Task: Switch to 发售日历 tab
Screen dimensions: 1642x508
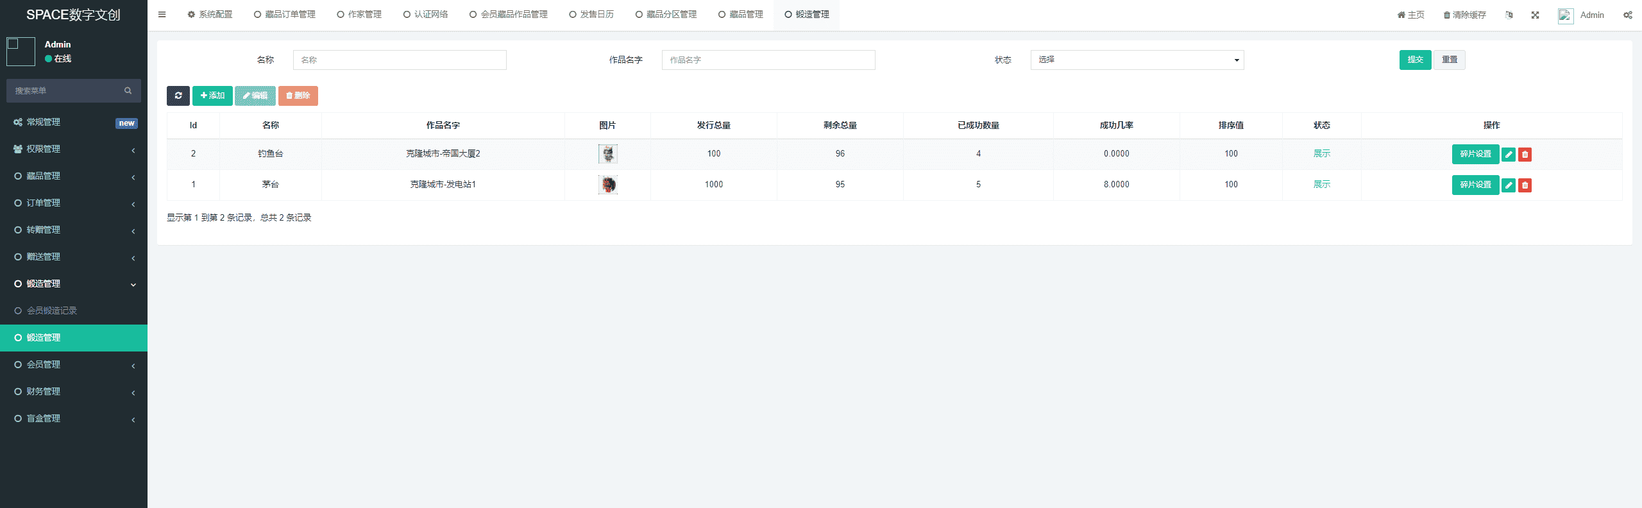Action: tap(591, 15)
